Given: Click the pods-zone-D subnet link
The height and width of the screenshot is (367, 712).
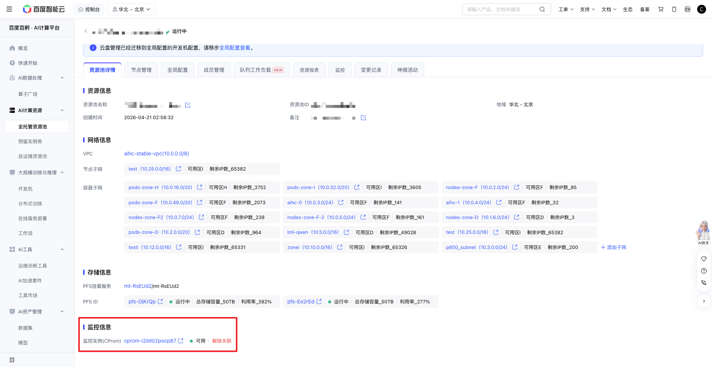Looking at the screenshot, I should pyautogui.click(x=159, y=232).
